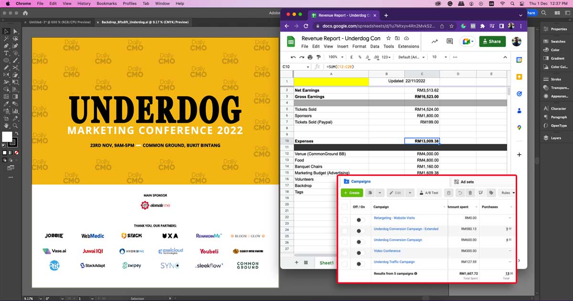Select the Type tool in Illustrator toolbar
This screenshot has height=301, width=573.
click(6, 53)
